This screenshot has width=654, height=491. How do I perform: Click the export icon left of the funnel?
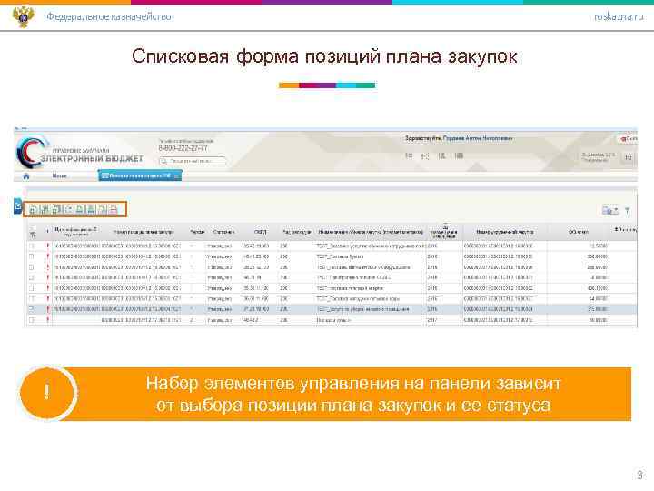pyautogui.click(x=608, y=210)
